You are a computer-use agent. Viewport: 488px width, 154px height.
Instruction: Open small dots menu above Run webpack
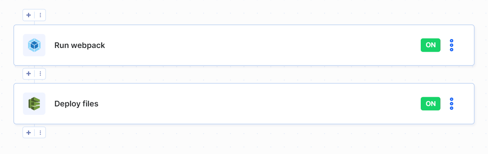pos(40,15)
